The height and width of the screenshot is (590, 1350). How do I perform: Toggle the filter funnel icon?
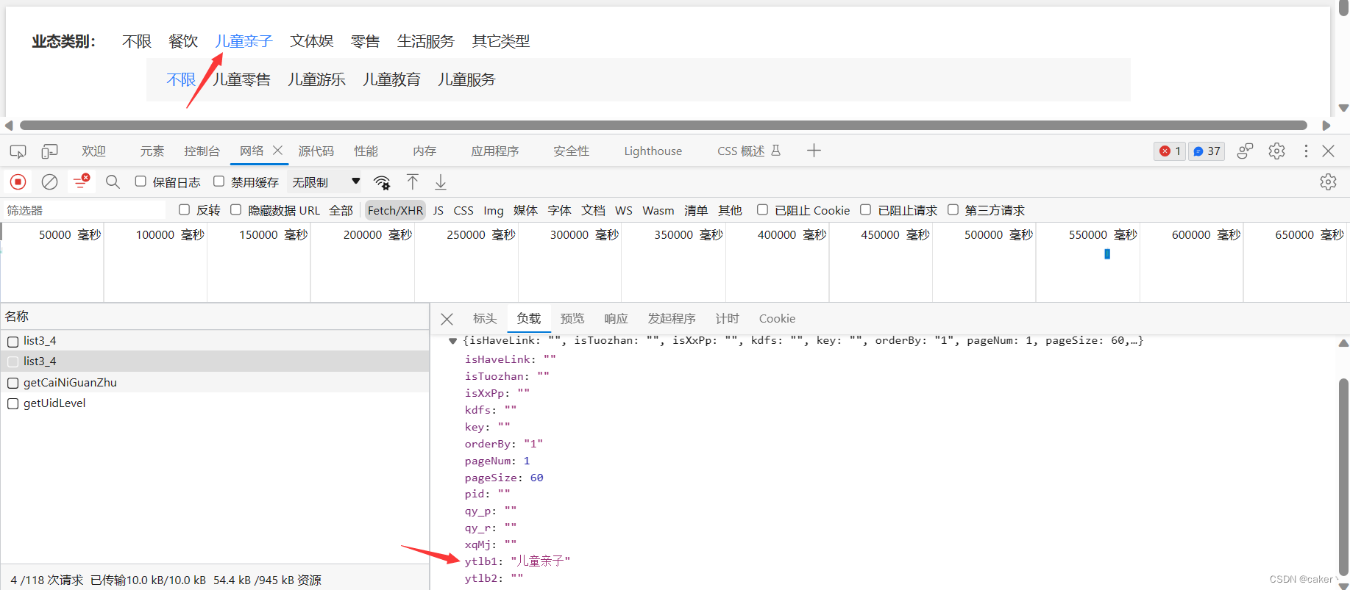point(81,181)
